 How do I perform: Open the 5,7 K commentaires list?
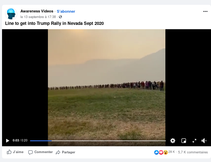coord(193,152)
